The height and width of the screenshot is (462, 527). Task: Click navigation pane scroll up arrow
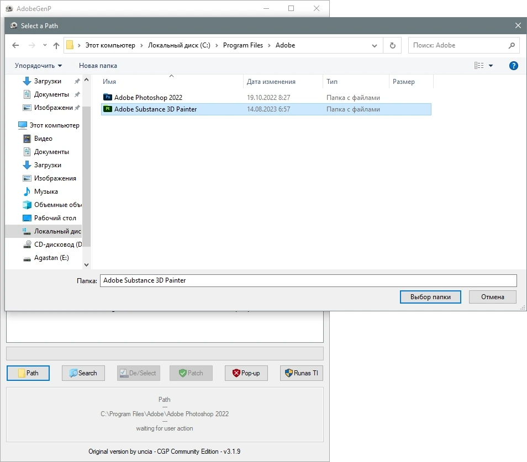86,80
